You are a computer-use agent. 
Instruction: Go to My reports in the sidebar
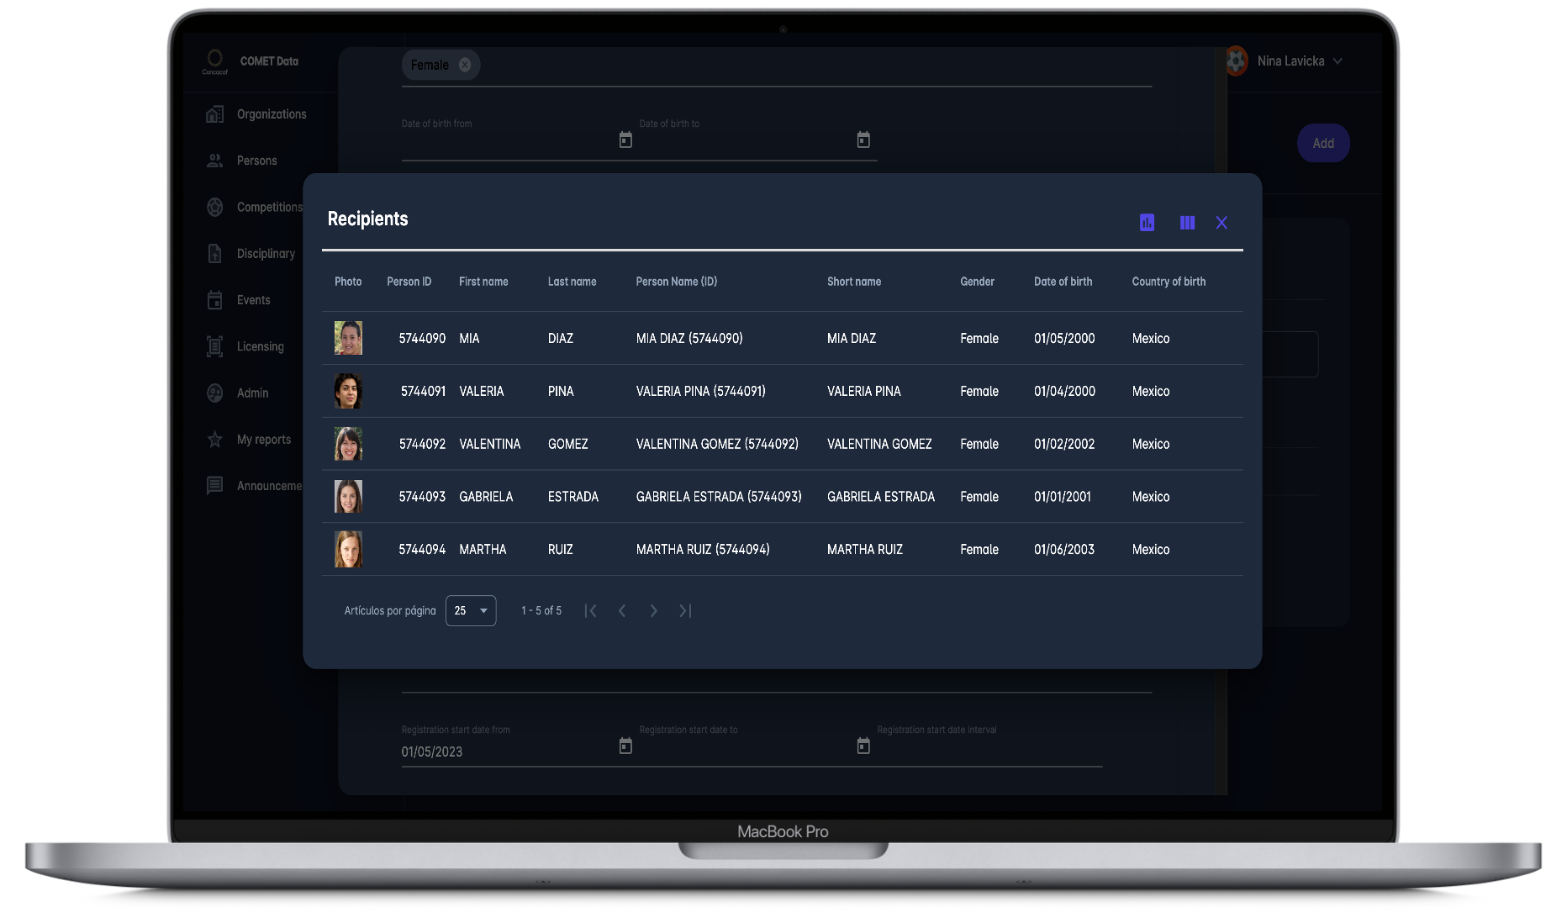(x=263, y=440)
